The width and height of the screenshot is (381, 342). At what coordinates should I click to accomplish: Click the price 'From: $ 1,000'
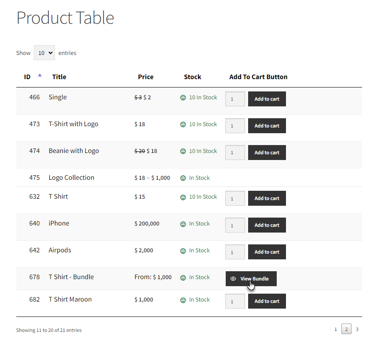tap(153, 277)
